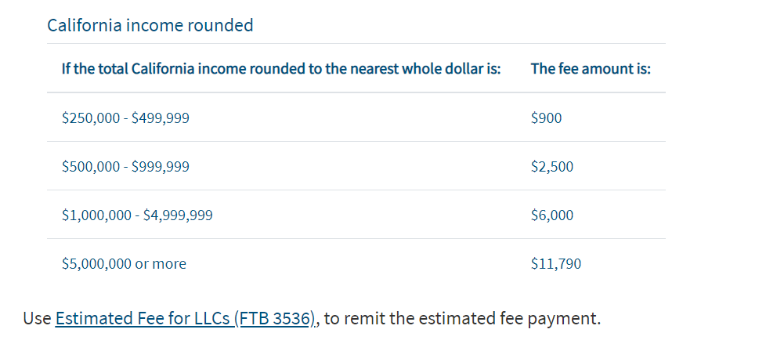Select the $6,000 fee amount
Screen dimensions: 766x351
pos(552,215)
